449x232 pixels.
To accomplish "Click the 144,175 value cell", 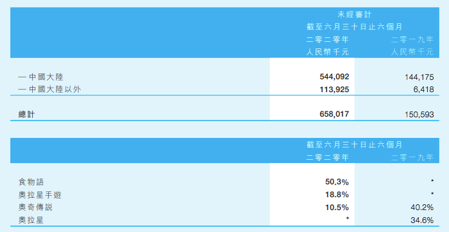I will click(x=419, y=77).
